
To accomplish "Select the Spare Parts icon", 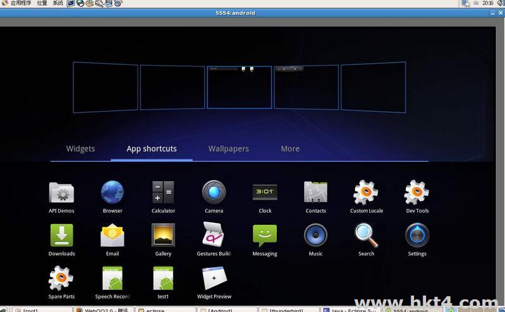I will (x=61, y=278).
